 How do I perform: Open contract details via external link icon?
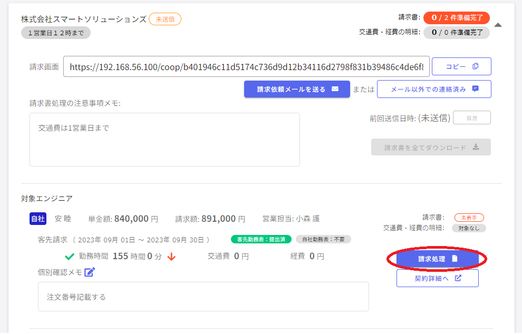click(x=458, y=278)
